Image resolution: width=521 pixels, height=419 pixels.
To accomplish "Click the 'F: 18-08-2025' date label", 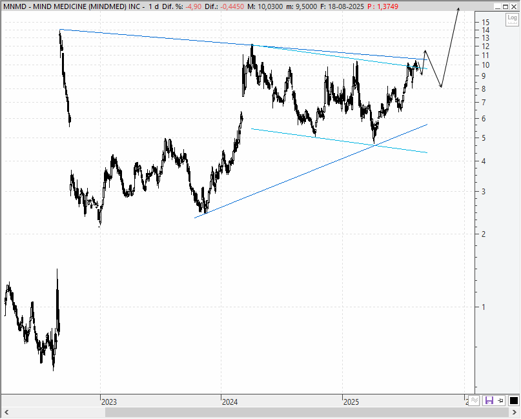I will coord(342,6).
